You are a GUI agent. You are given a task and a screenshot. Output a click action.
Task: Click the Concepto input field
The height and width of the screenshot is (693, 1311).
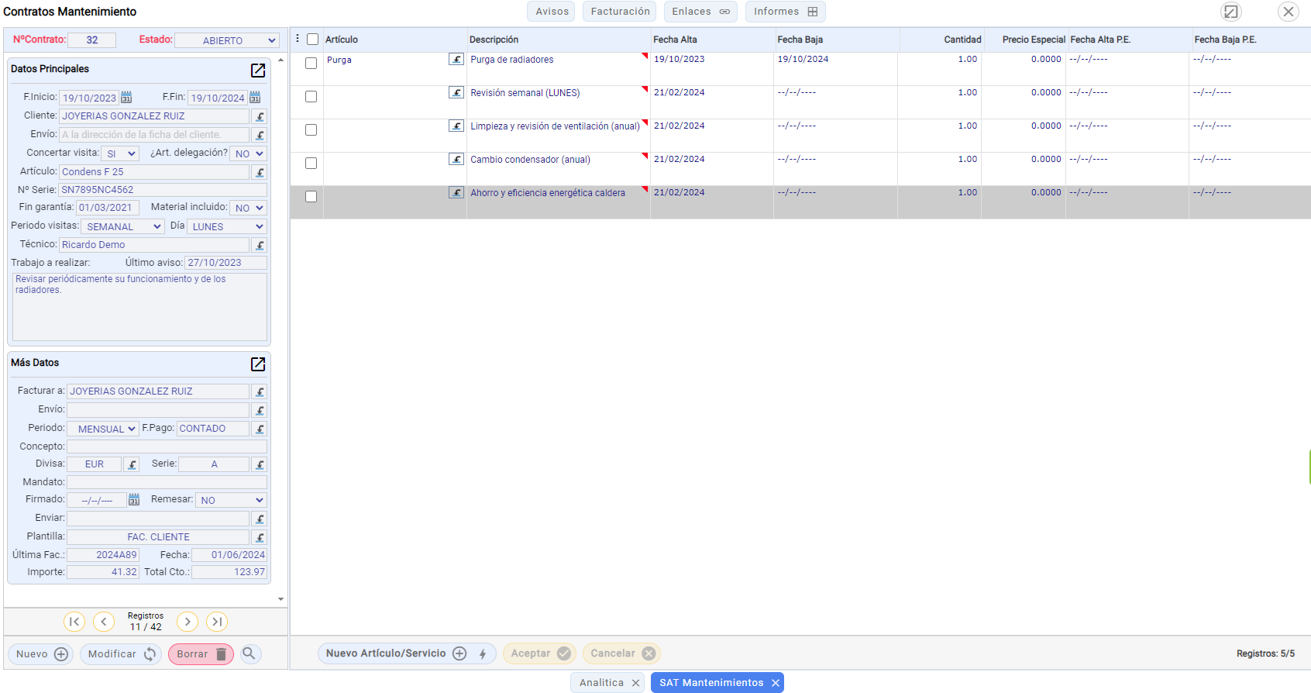click(x=167, y=446)
